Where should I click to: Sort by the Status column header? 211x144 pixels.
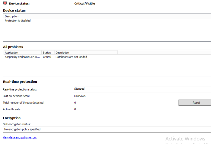[x=47, y=53]
